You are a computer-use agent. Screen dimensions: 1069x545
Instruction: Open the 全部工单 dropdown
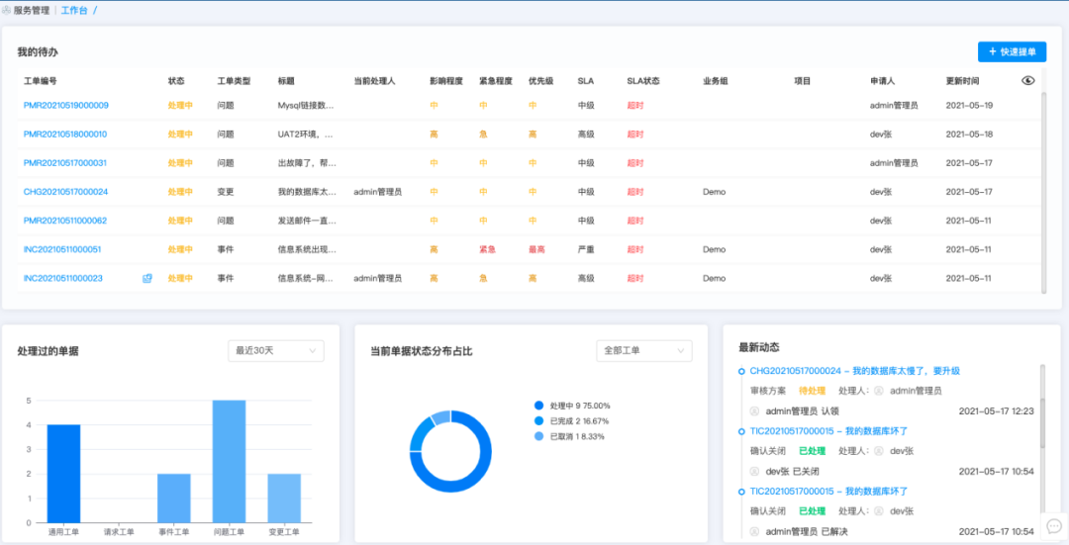tap(644, 351)
